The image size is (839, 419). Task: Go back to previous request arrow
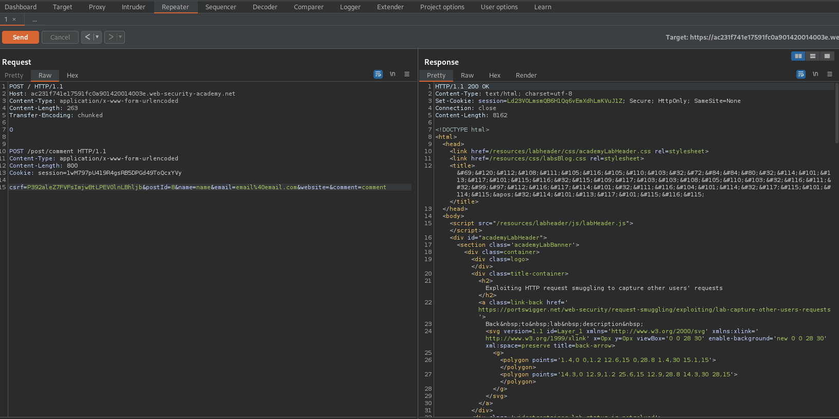point(87,37)
